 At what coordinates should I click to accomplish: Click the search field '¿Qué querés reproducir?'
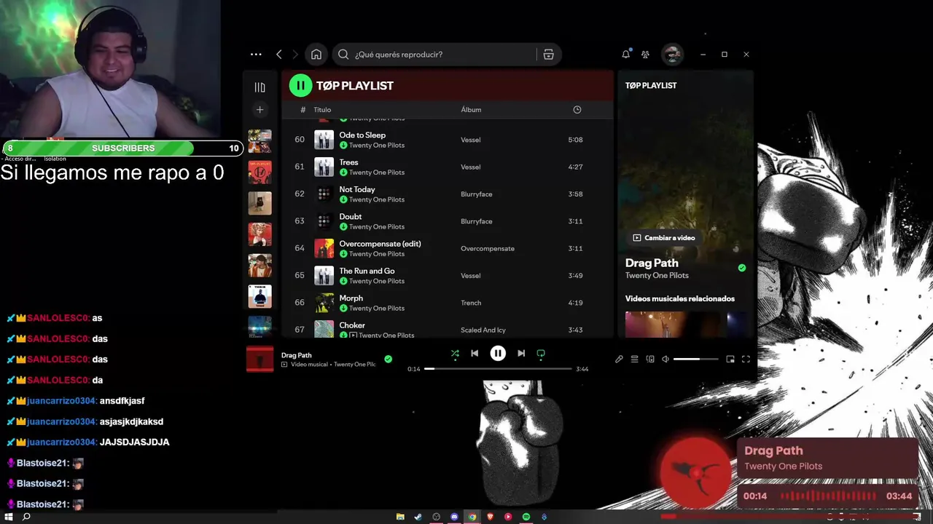point(435,55)
